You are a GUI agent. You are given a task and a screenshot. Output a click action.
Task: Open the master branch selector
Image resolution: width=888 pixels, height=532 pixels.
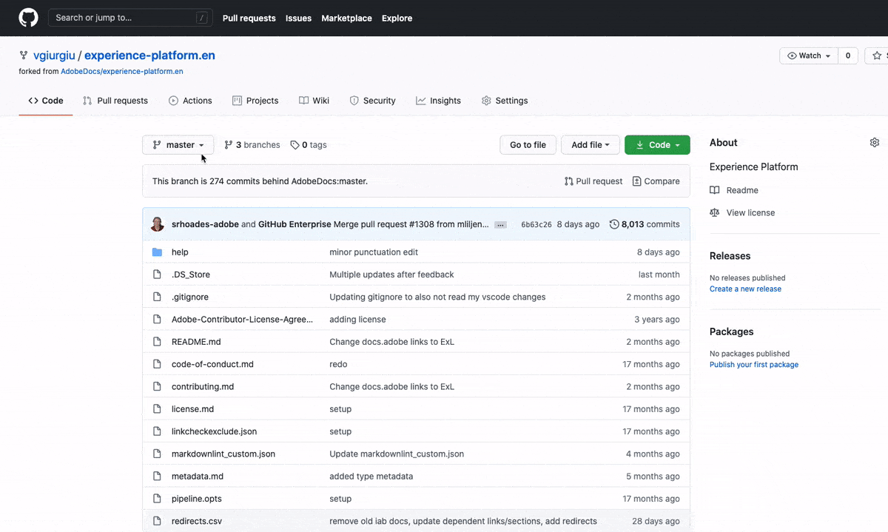coord(178,144)
